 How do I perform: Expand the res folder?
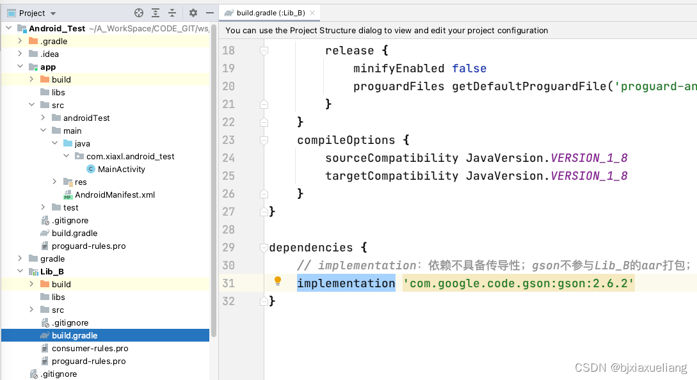pos(54,182)
